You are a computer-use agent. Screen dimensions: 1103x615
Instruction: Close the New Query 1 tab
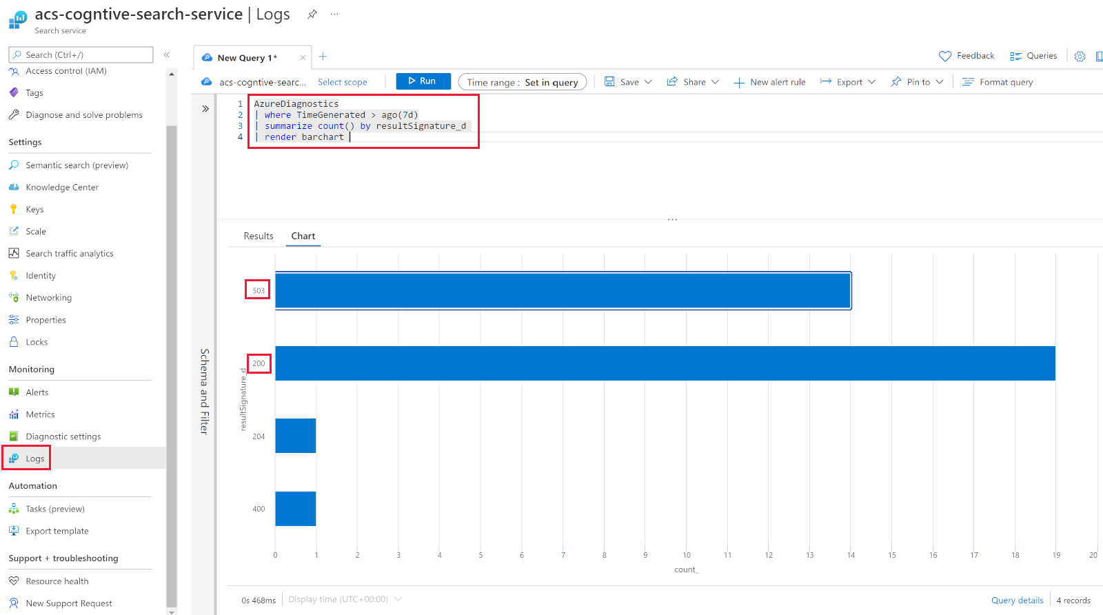303,58
